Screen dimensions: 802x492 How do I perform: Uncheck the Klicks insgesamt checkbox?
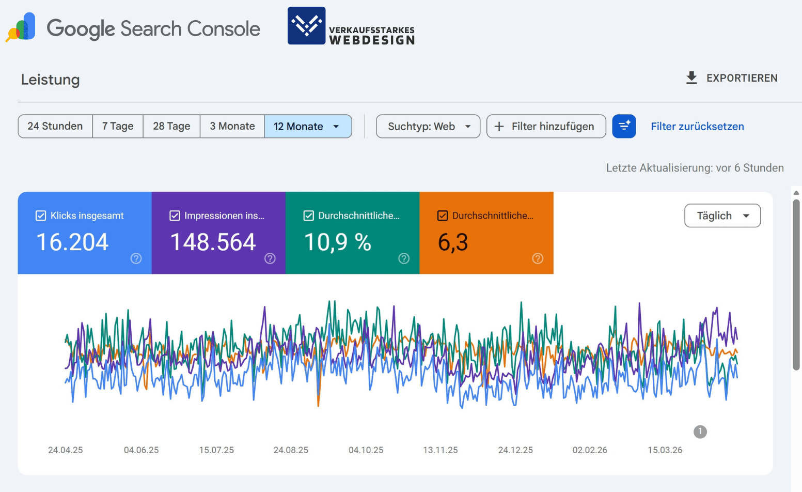[x=41, y=216]
